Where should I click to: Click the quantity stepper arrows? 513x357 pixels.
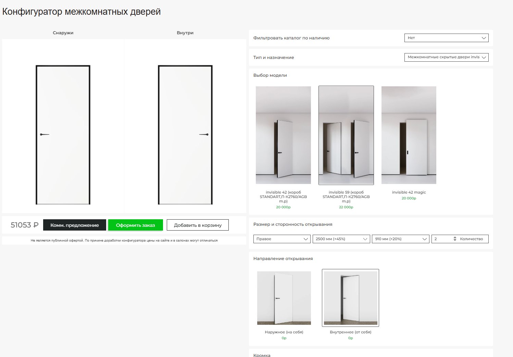[455, 239]
